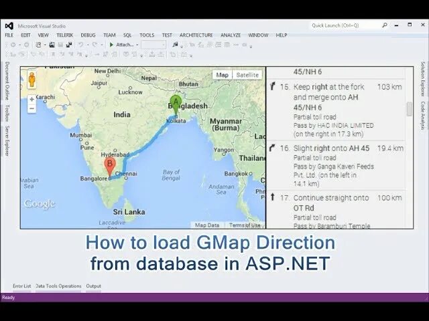This screenshot has width=429, height=321.
Task: Click the Open File toolbar icon
Action: 52,45
